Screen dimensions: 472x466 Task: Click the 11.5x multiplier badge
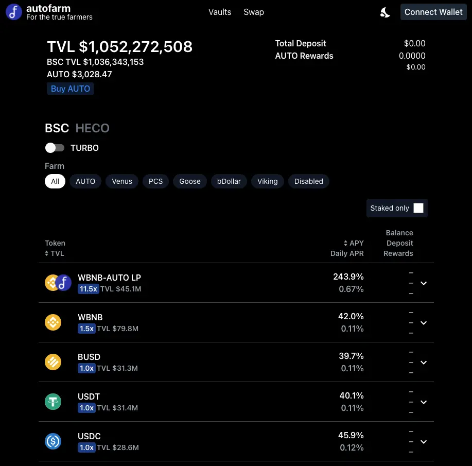click(89, 289)
